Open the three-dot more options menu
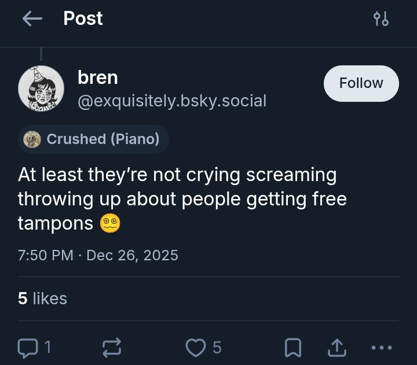Screen dimensions: 417x365 pyautogui.click(x=381, y=347)
